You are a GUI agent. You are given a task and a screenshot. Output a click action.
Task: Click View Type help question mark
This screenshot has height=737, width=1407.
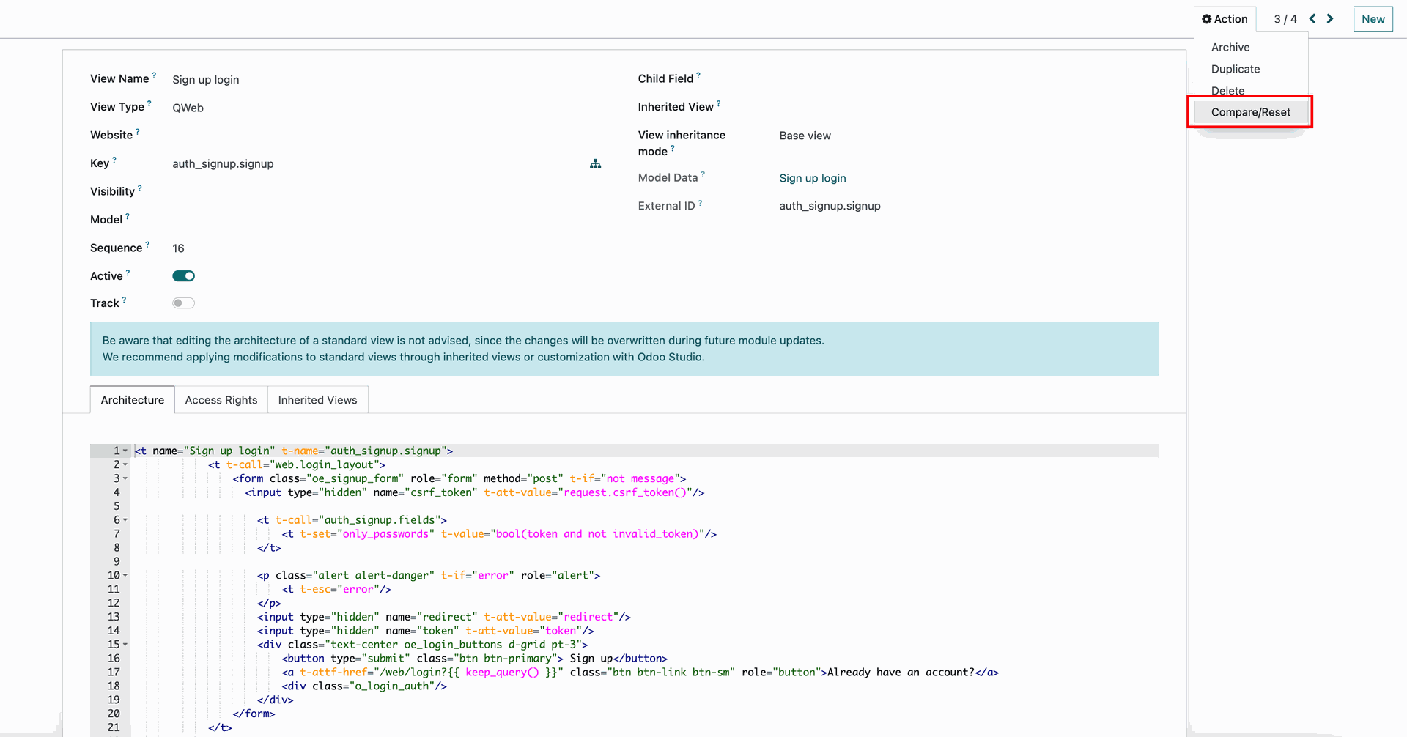149,103
